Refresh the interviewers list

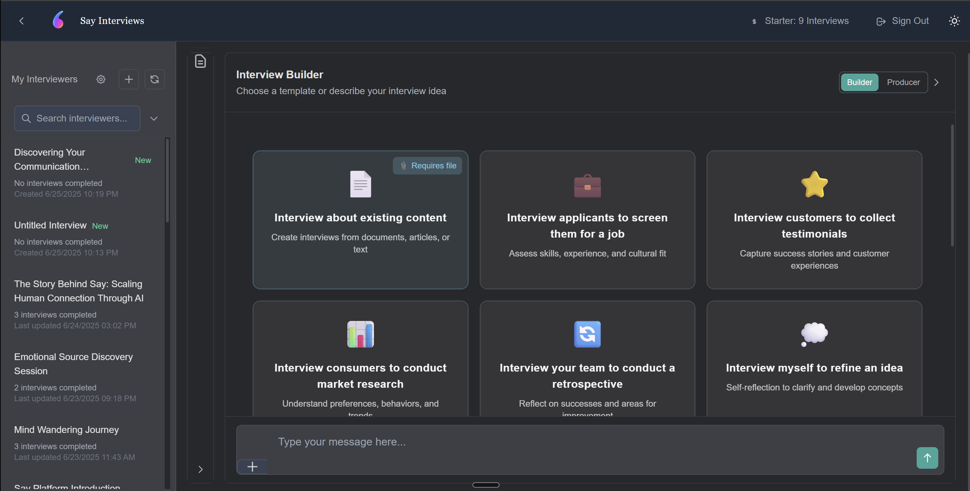click(154, 79)
